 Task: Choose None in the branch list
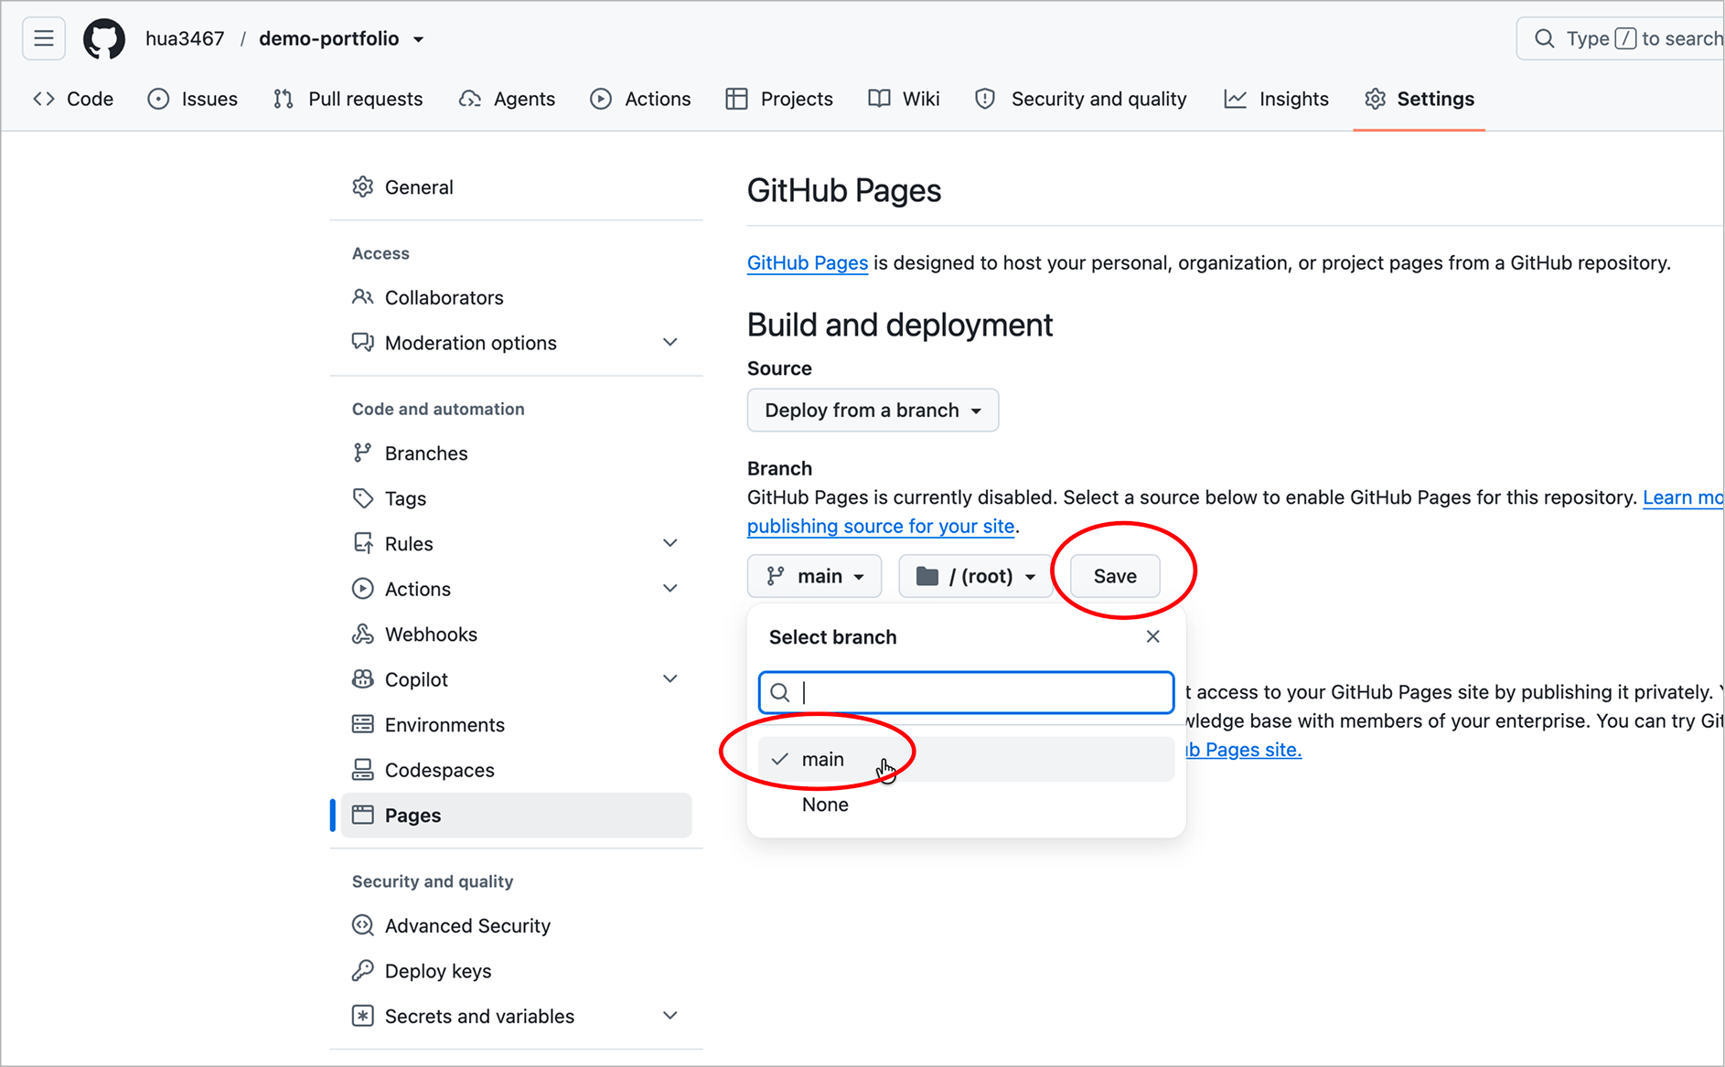pos(966,805)
